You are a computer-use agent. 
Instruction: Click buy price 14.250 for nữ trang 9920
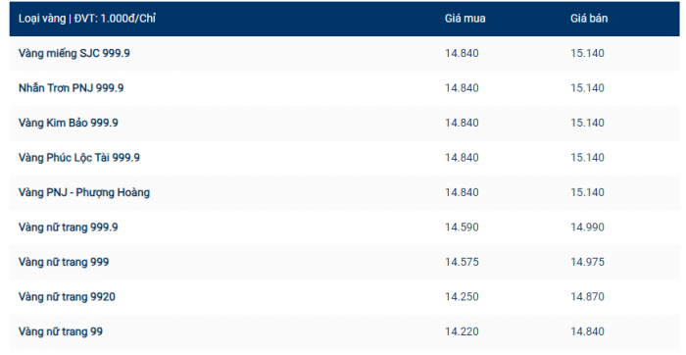coord(462,297)
